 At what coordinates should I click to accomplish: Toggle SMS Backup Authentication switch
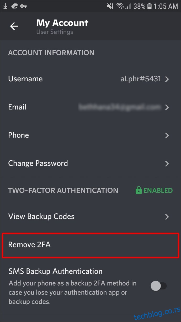[x=159, y=286]
